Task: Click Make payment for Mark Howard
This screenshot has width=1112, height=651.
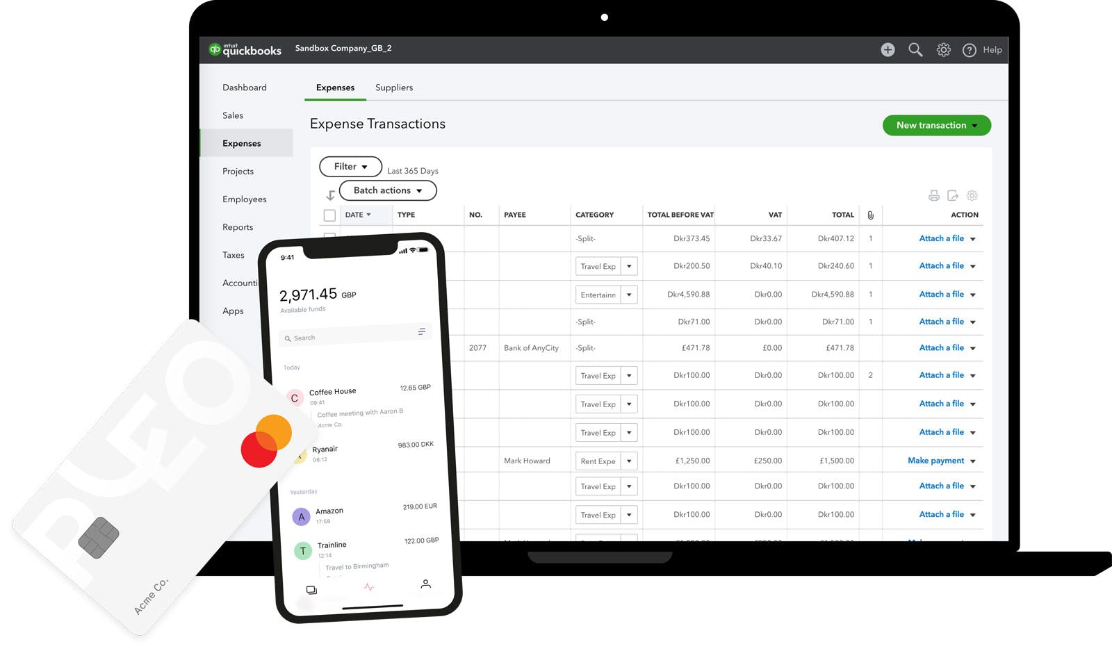Action: pyautogui.click(x=935, y=461)
